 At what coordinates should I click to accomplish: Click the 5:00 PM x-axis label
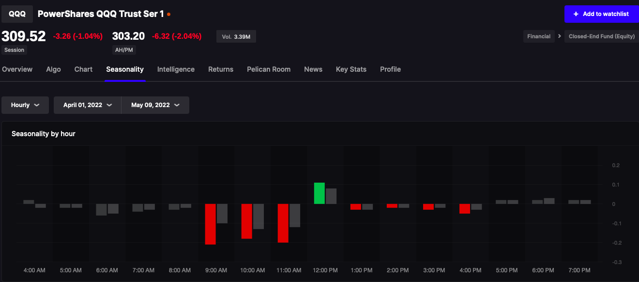coord(507,270)
